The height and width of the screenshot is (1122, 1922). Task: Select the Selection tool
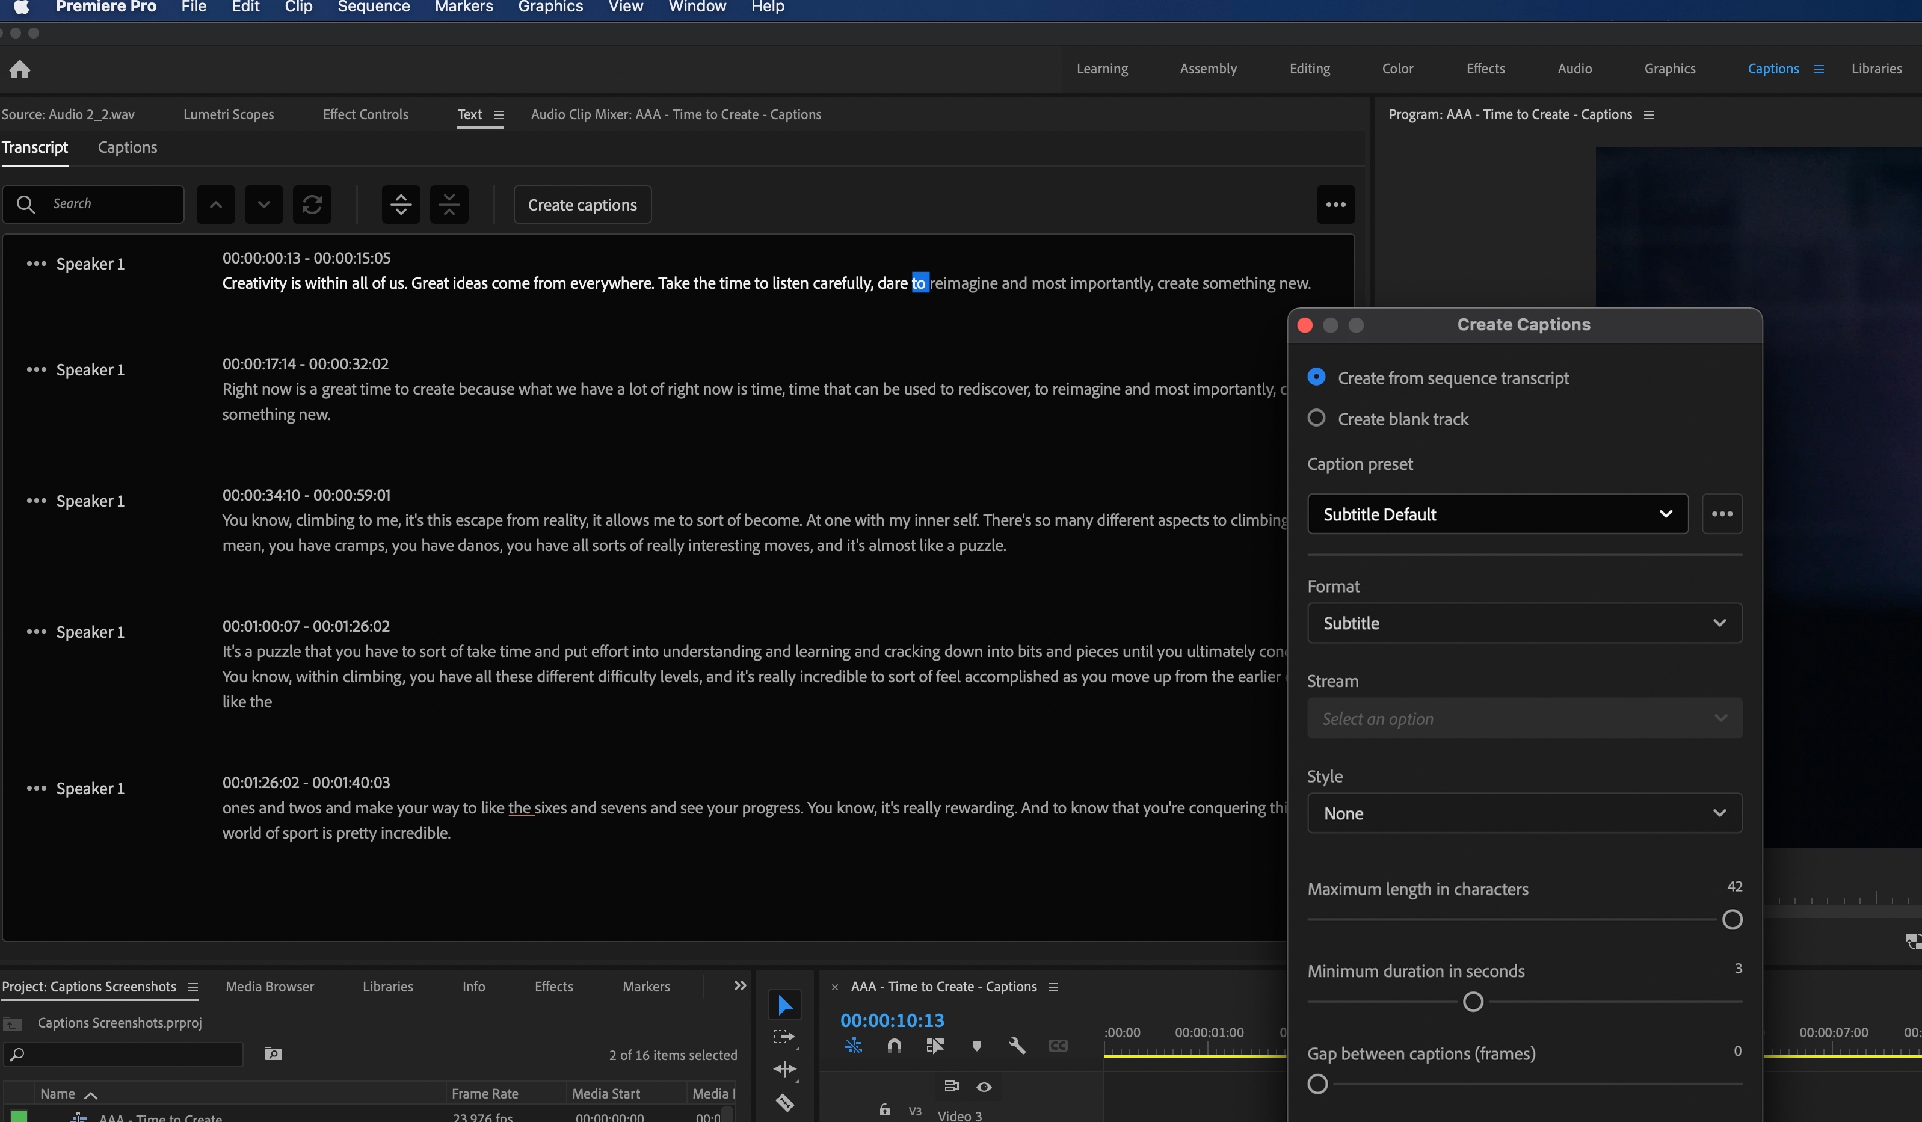[x=785, y=1005]
